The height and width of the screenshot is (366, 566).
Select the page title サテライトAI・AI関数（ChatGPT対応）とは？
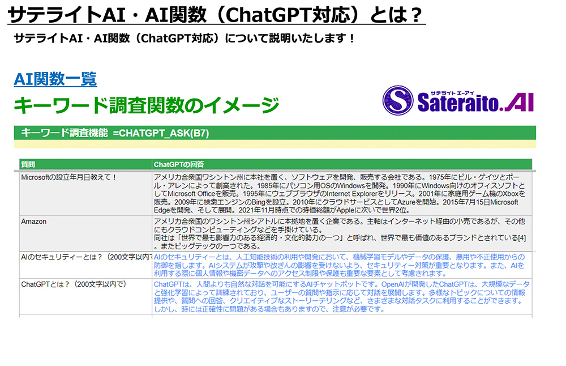[216, 15]
